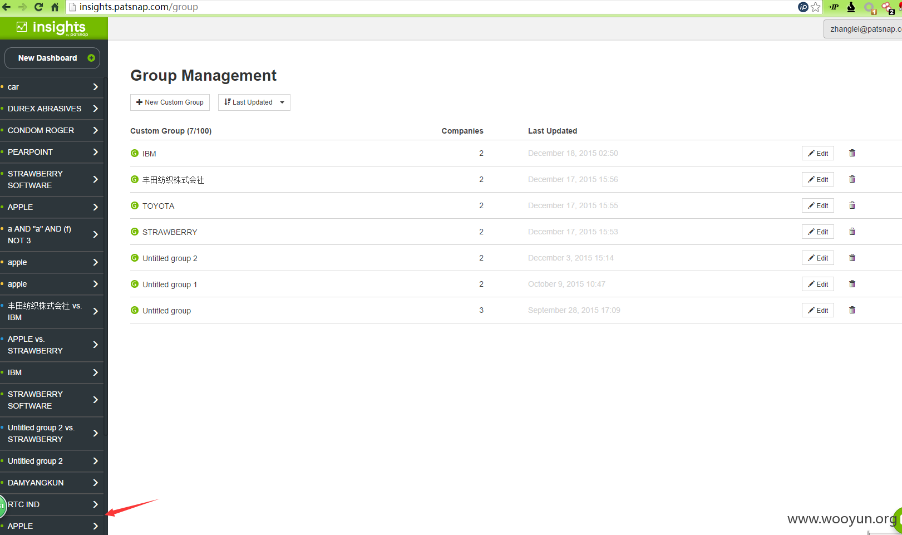Trash the 3-company Untitled group row
Viewport: 902px width, 535px height.
[852, 310]
